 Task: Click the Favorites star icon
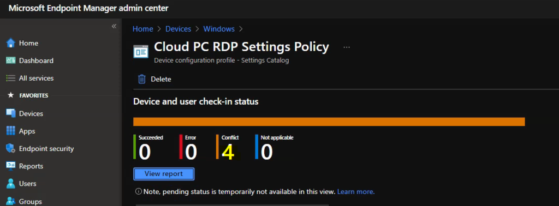click(11, 95)
